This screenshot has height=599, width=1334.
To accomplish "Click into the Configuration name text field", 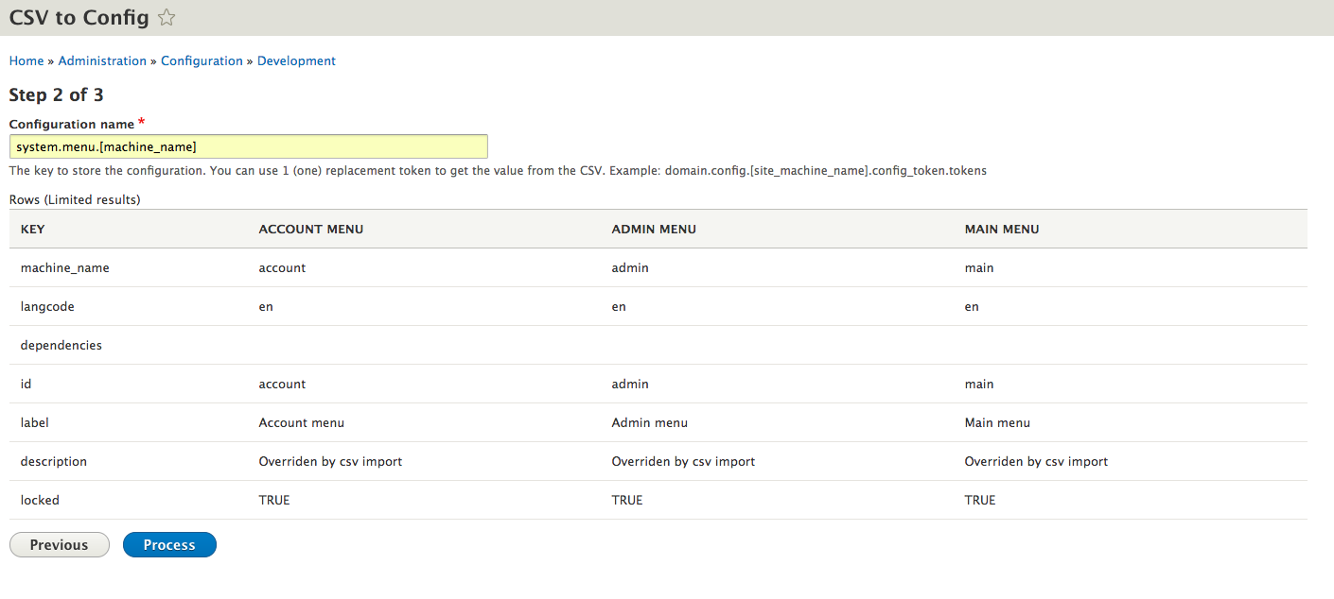I will 248,146.
